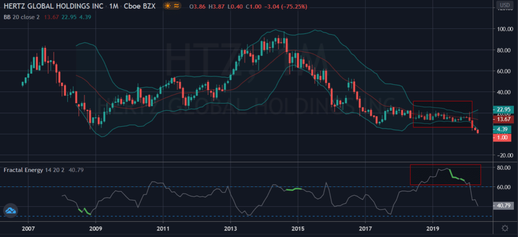
Task: Click 40.00 on the price axis
Action: 503,92
